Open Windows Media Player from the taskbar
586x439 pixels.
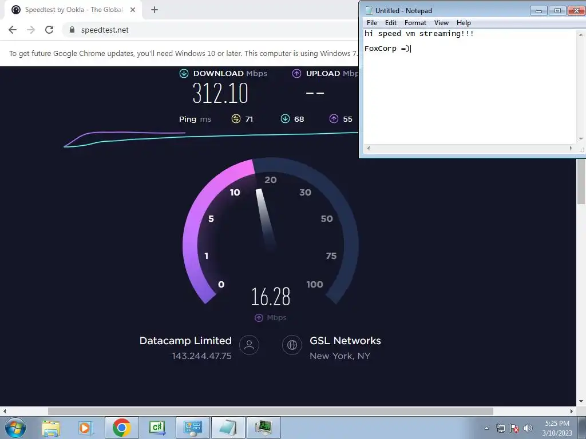point(85,428)
